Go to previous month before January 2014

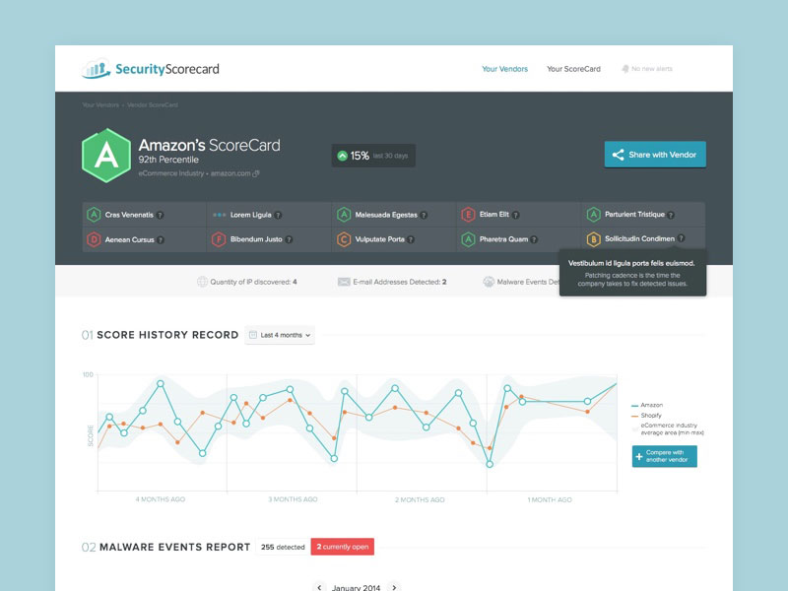[x=319, y=587]
